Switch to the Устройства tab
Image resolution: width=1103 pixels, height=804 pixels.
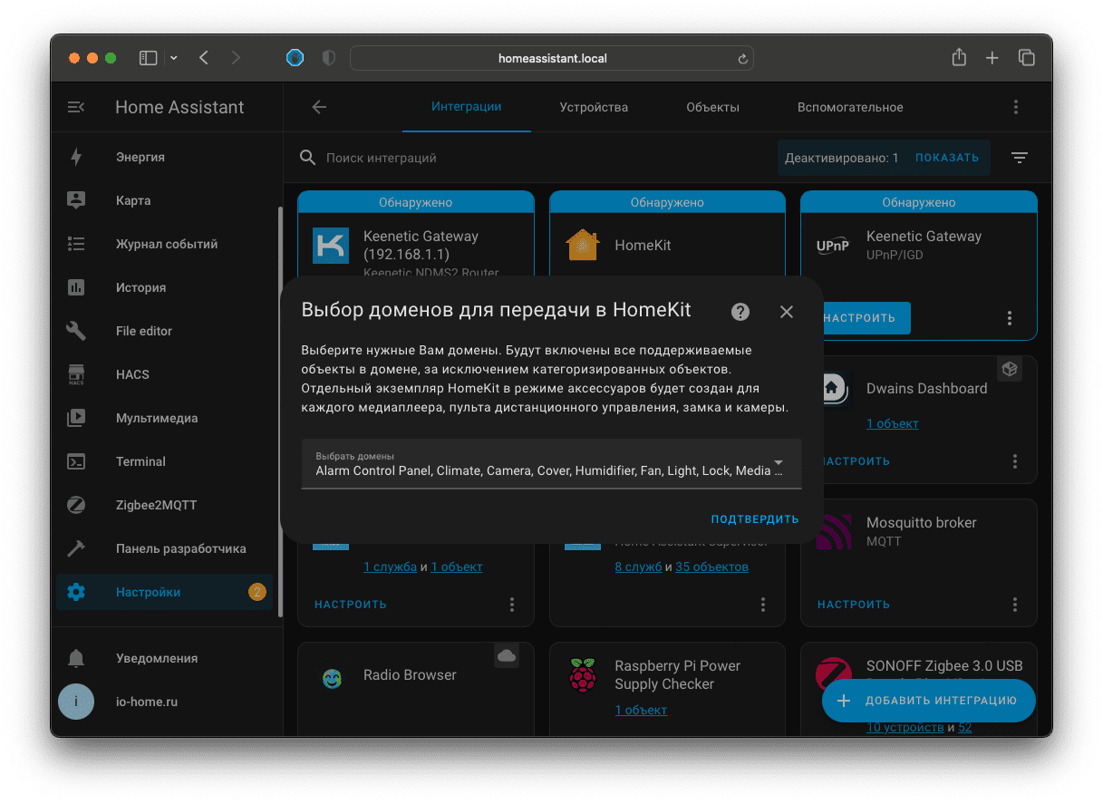coord(594,107)
